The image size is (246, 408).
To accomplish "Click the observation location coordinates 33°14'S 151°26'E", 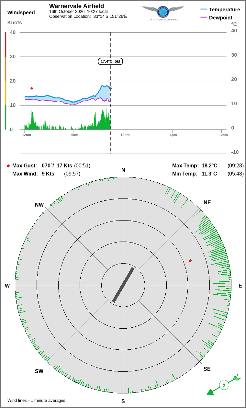I will coord(110,16).
